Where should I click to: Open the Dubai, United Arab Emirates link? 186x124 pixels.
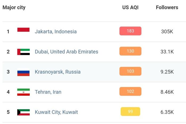coord(66,52)
